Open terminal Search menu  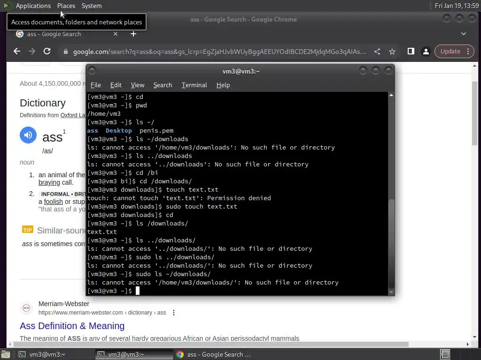pos(163,85)
